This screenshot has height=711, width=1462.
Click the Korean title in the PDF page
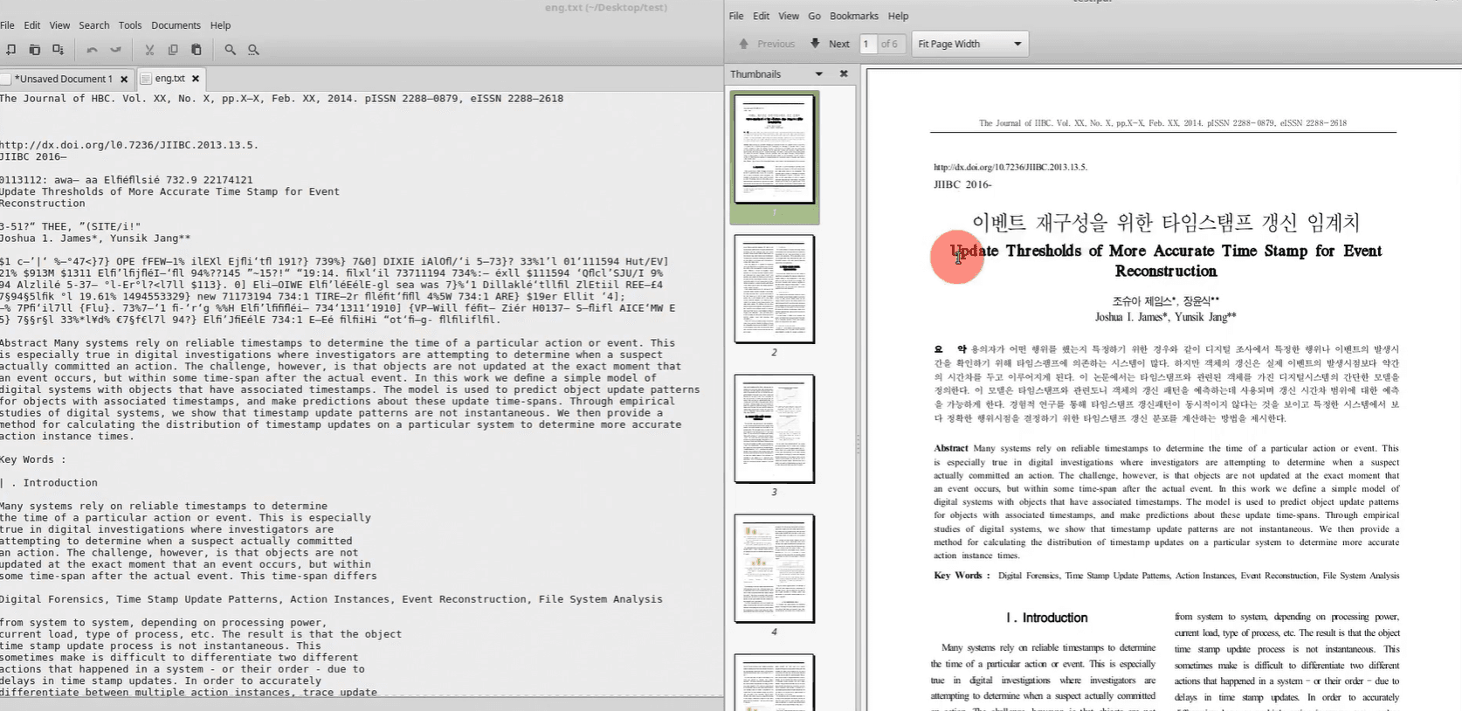[x=1165, y=223]
